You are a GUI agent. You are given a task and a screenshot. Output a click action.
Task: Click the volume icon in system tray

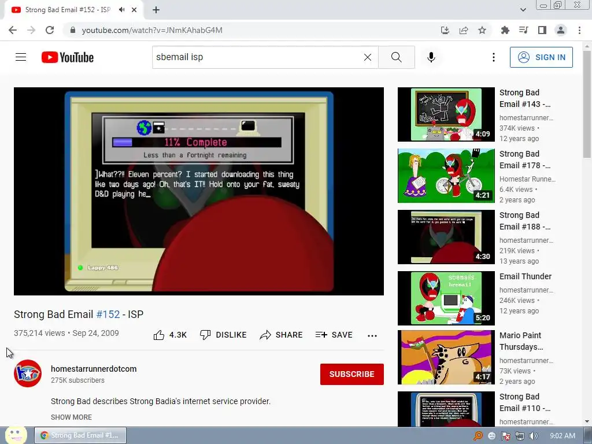(533, 436)
